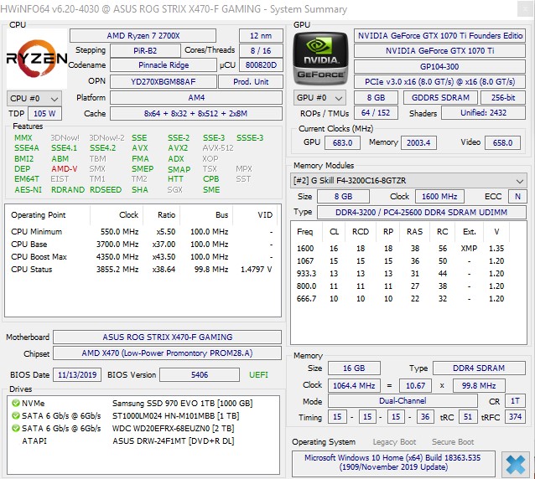Click the WDC WD20EFRX drive status checkmark
535x479 pixels.
(x=16, y=428)
